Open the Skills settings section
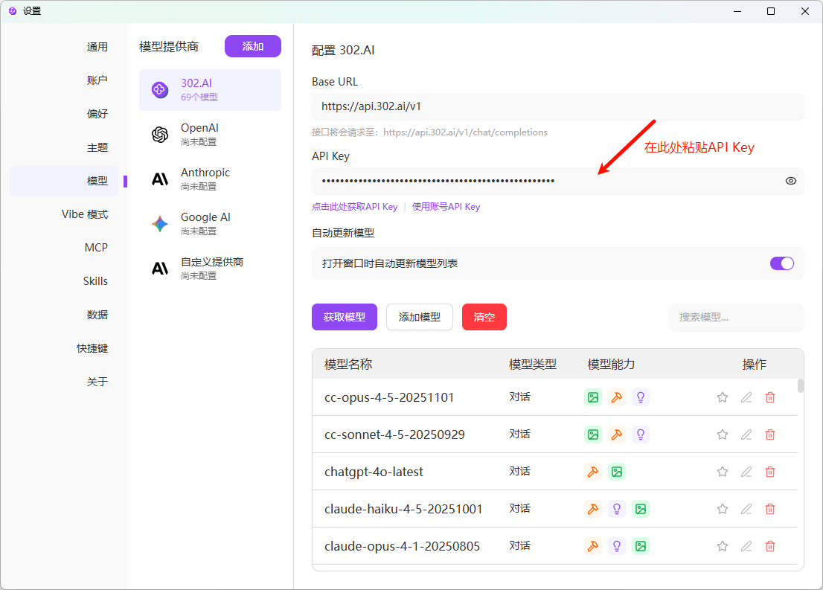Image resolution: width=823 pixels, height=590 pixels. [x=95, y=281]
